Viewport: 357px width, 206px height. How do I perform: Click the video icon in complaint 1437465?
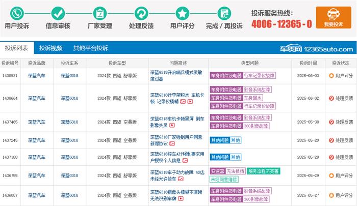click(x=172, y=125)
